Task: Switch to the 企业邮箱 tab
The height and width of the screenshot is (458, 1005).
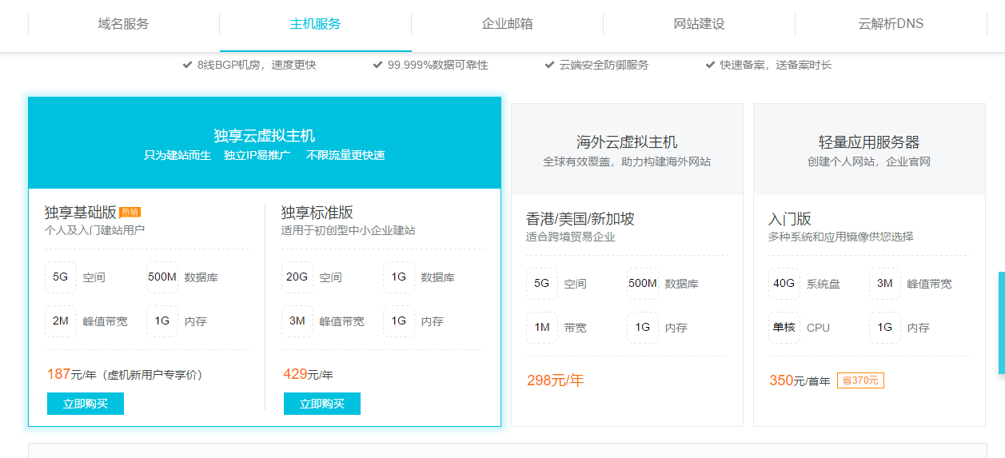Action: [507, 24]
